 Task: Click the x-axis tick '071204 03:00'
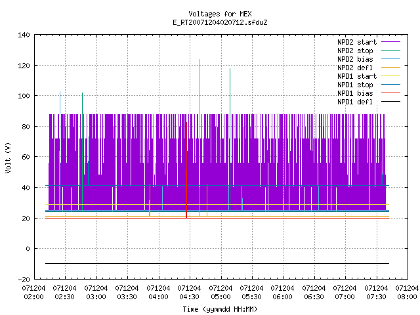pyautogui.click(x=96, y=293)
